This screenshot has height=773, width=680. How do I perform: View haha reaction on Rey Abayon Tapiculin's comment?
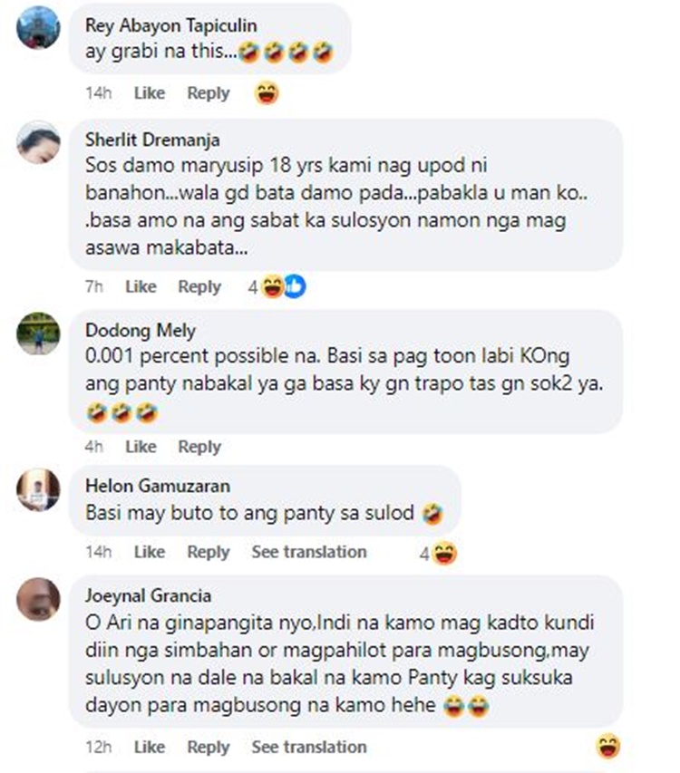(x=267, y=93)
